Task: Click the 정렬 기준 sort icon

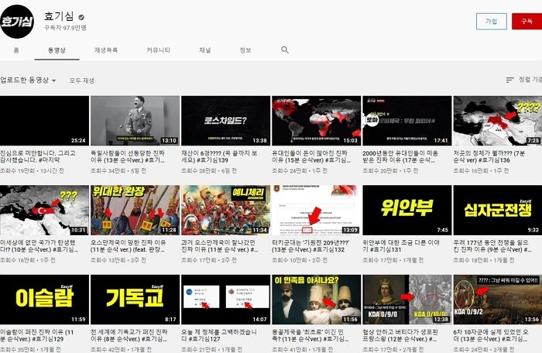Action: 509,80
